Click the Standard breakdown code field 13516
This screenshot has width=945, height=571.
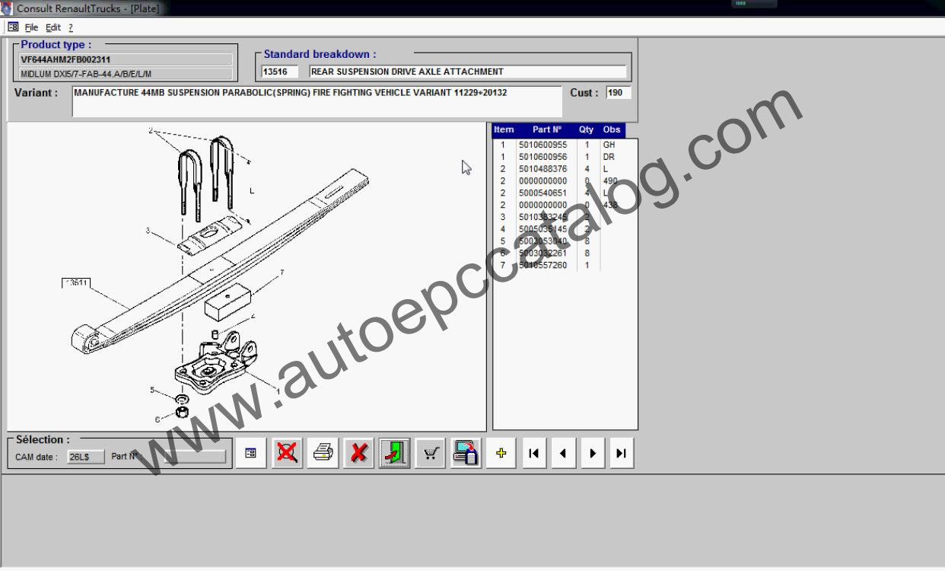(279, 72)
